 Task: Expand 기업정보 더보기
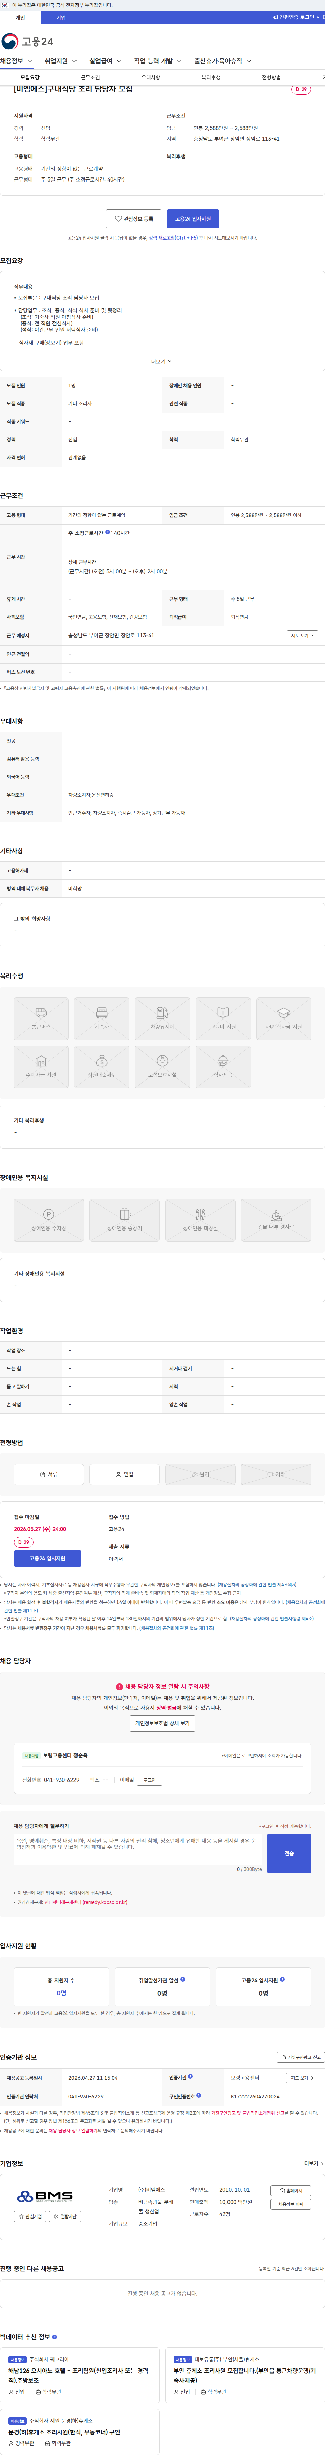pyautogui.click(x=313, y=2163)
